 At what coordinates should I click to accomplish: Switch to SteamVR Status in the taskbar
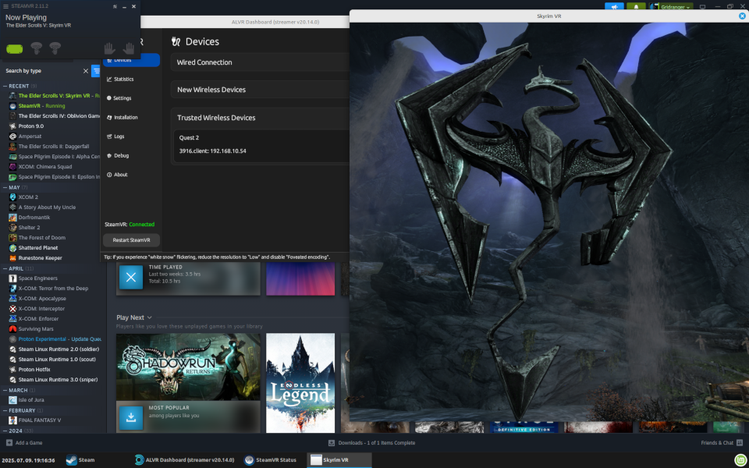(271, 460)
